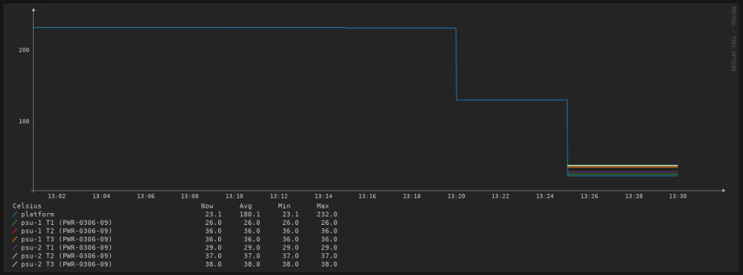
Task: Select the psu-1 T2 (PWR-0306-09) legend label
Action: click(67, 231)
